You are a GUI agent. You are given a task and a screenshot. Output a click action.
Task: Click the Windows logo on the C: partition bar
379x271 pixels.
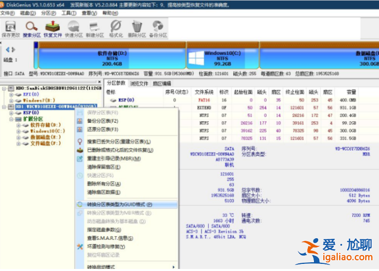pyautogui.click(x=196, y=58)
